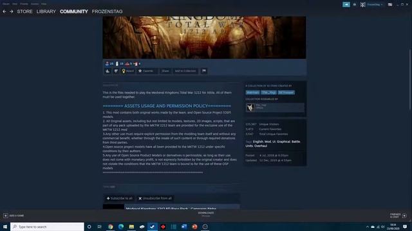
Task: Click Unsubscribe from all
Action: point(155,198)
